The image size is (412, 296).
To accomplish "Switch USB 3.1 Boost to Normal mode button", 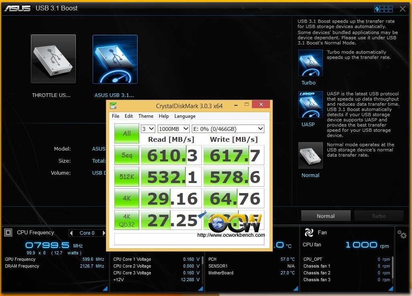I will pyautogui.click(x=326, y=216).
